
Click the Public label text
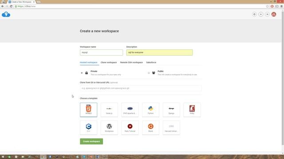coord(161,71)
